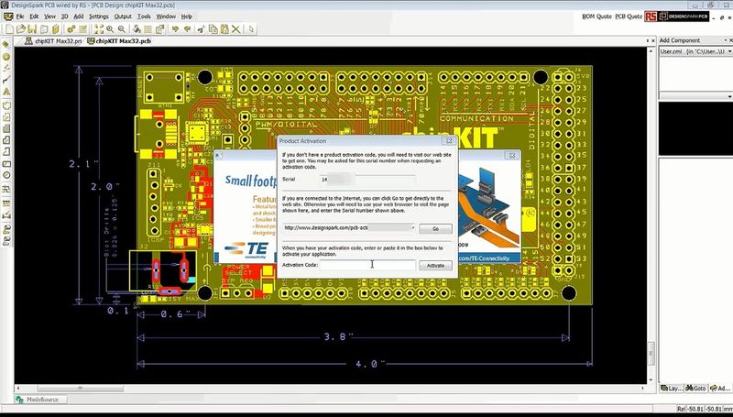Click the Serial number field
733x417 pixels.
[367, 179]
